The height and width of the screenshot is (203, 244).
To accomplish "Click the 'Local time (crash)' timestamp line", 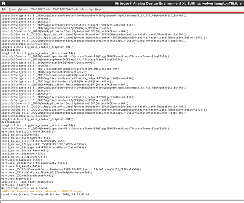I will tap(45, 195).
